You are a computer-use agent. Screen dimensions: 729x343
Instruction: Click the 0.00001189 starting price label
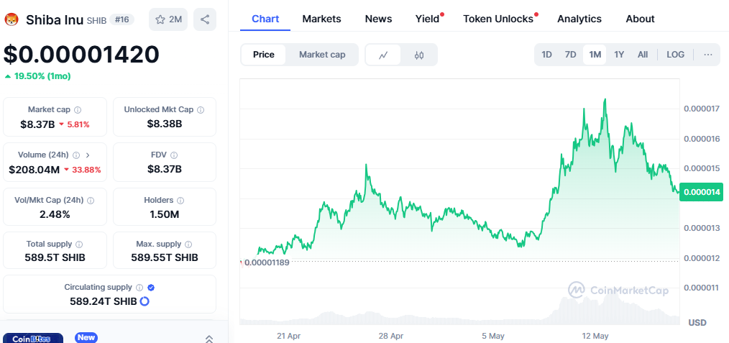[x=267, y=262]
